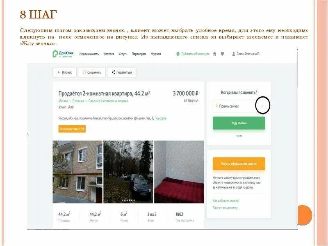This screenshot has width=328, height=246.
Task: Open the На карте link
Action: pos(161,118)
